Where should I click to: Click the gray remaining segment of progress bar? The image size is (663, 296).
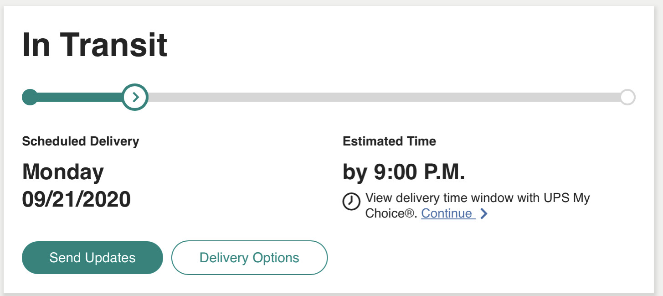(x=384, y=97)
